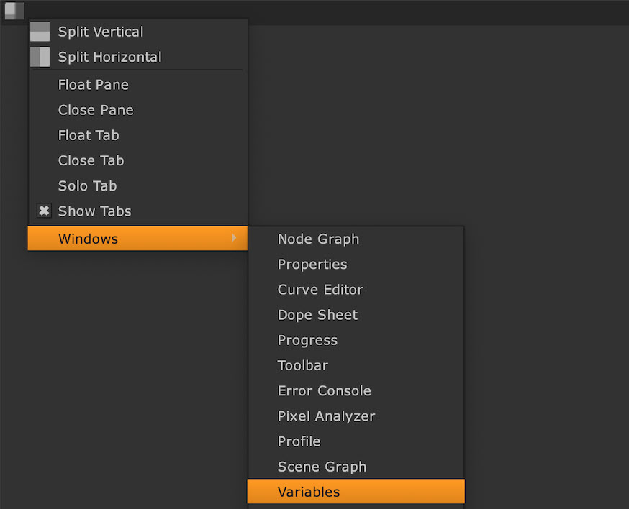Open the Dope Sheet window

point(317,315)
